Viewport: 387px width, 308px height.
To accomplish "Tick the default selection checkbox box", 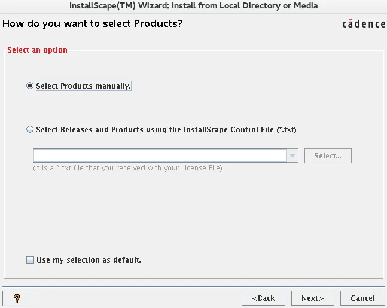I will tap(30, 260).
